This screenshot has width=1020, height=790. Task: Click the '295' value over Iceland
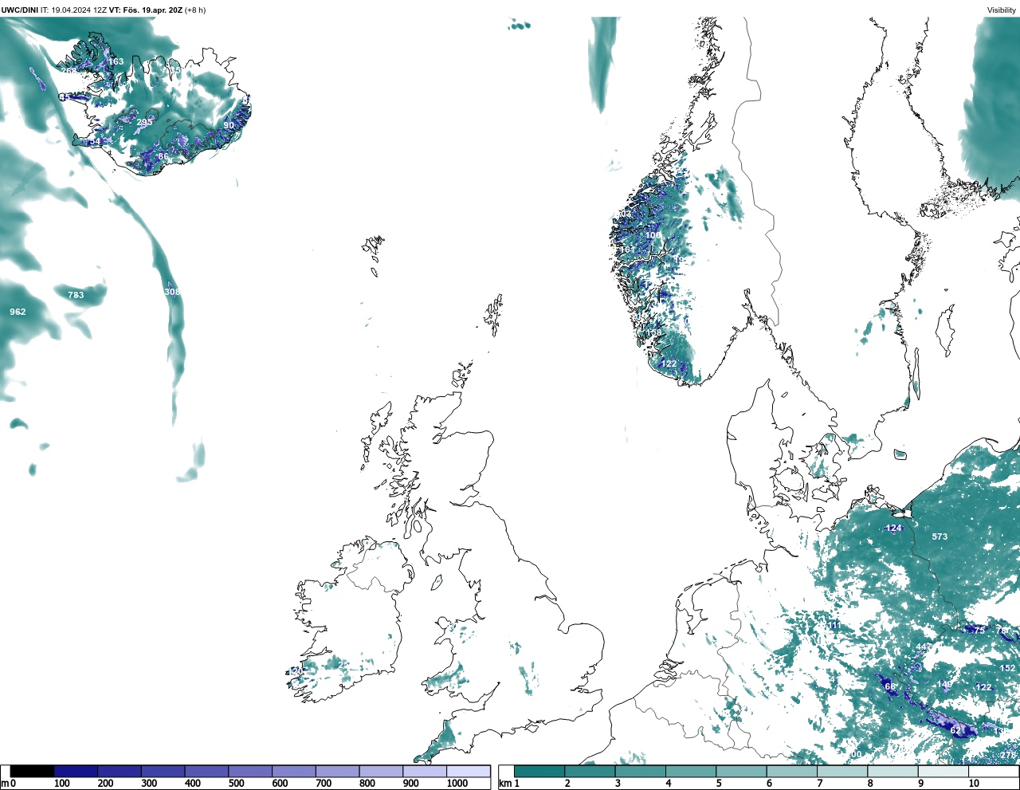point(144,122)
